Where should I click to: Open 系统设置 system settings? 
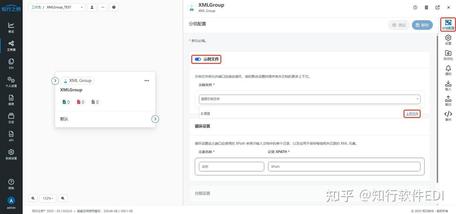pos(11,155)
